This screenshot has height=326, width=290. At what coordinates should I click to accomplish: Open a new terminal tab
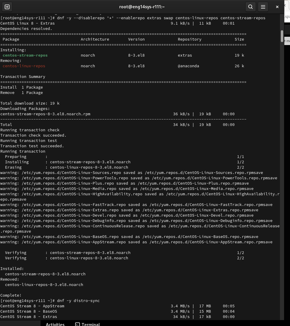click(7, 7)
